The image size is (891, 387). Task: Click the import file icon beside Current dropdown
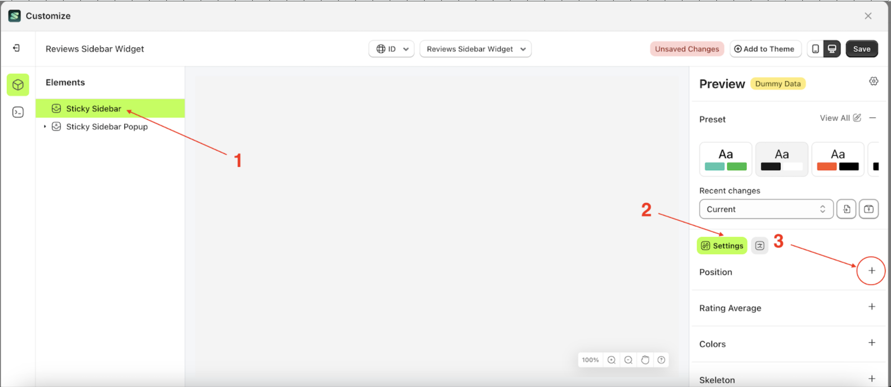pyautogui.click(x=846, y=209)
